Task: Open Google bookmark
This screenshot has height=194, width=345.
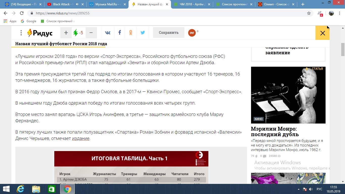Action: [29, 21]
